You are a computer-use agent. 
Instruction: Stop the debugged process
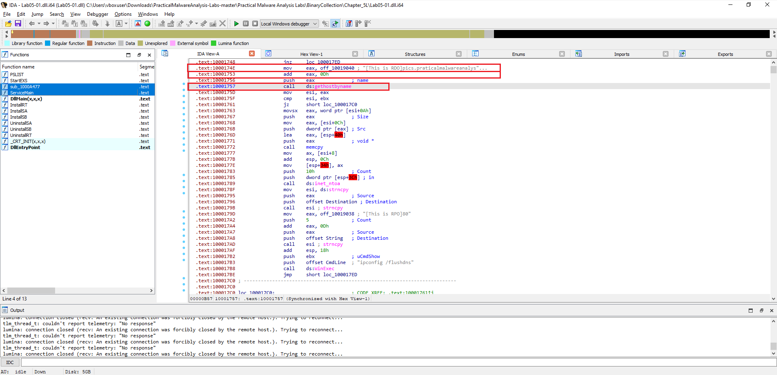[x=255, y=23]
